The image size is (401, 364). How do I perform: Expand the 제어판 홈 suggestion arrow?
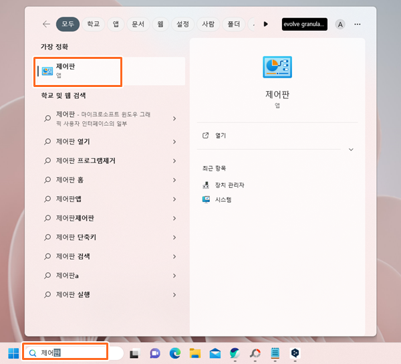pyautogui.click(x=174, y=180)
